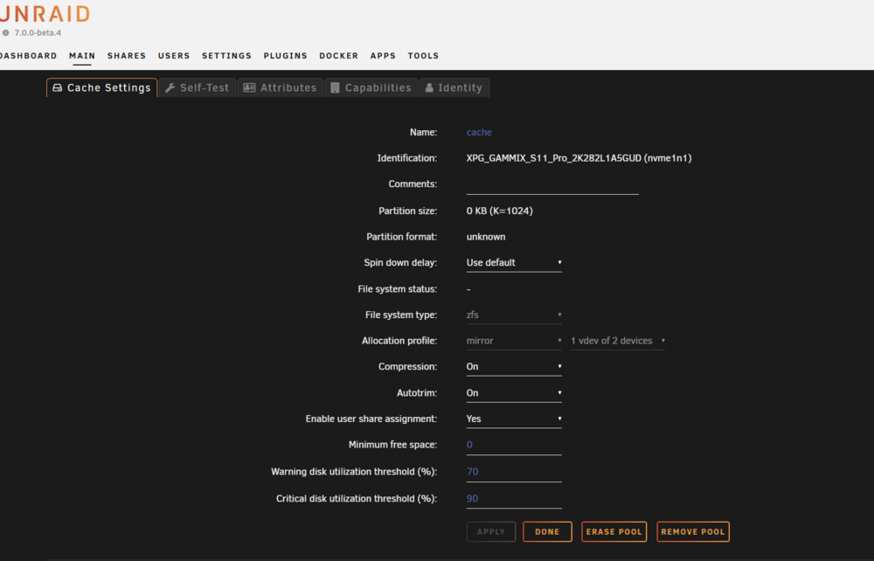Click the Attributes card icon
The height and width of the screenshot is (561, 874).
[249, 88]
